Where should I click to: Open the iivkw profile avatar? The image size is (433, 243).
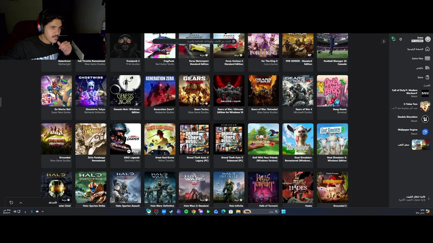(x=428, y=39)
